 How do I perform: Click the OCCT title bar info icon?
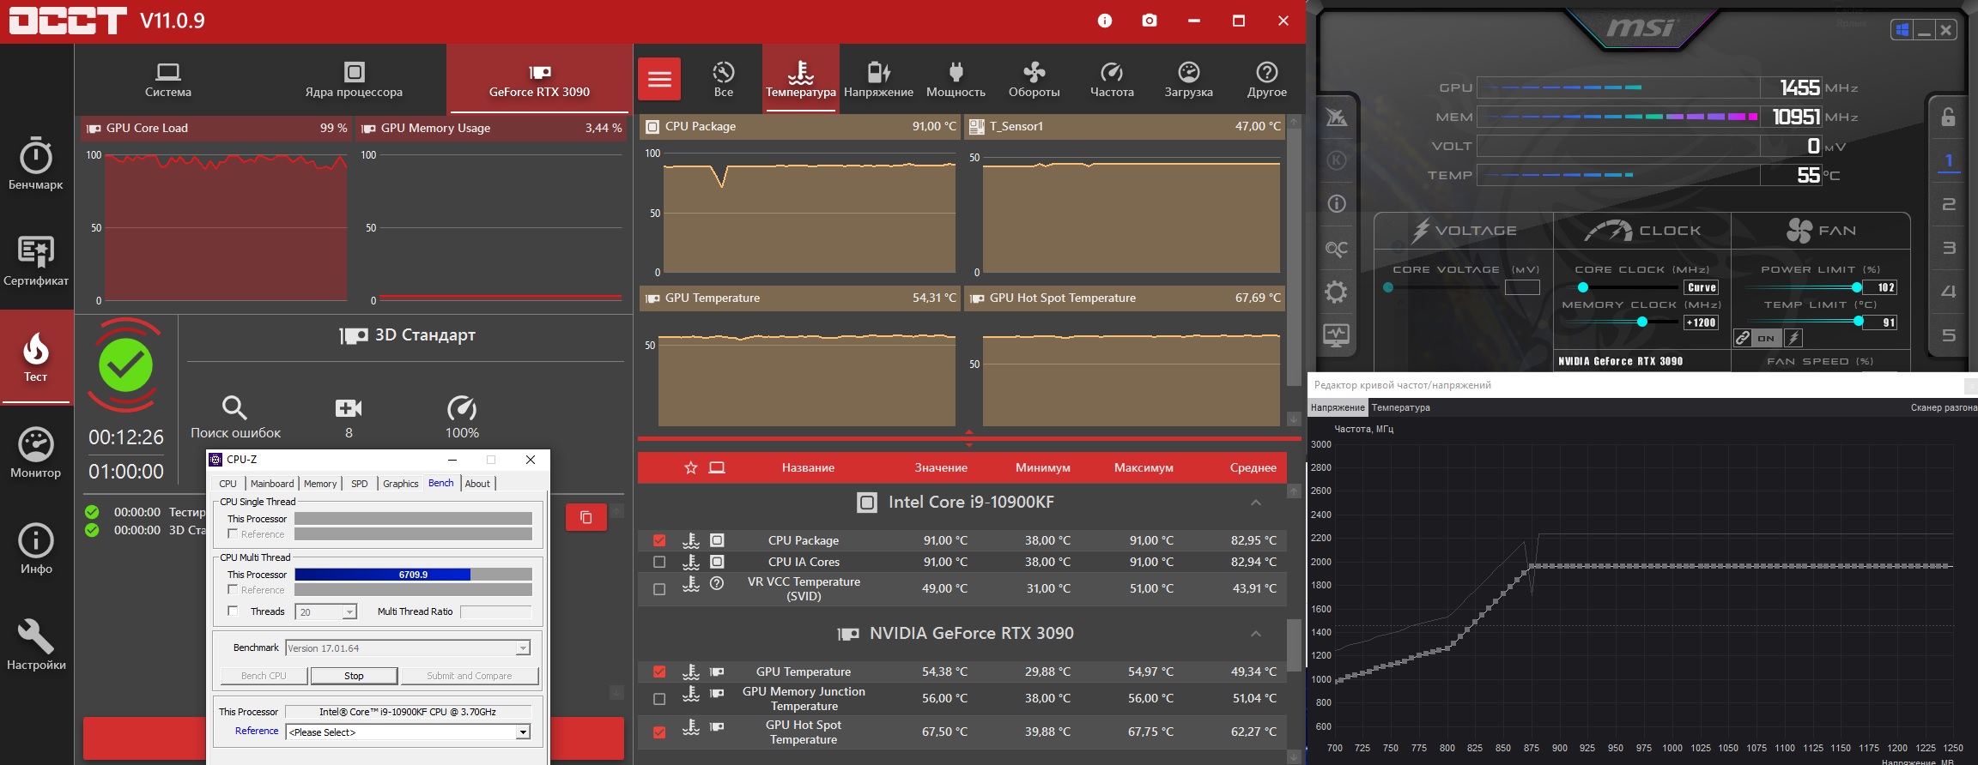(x=1105, y=21)
